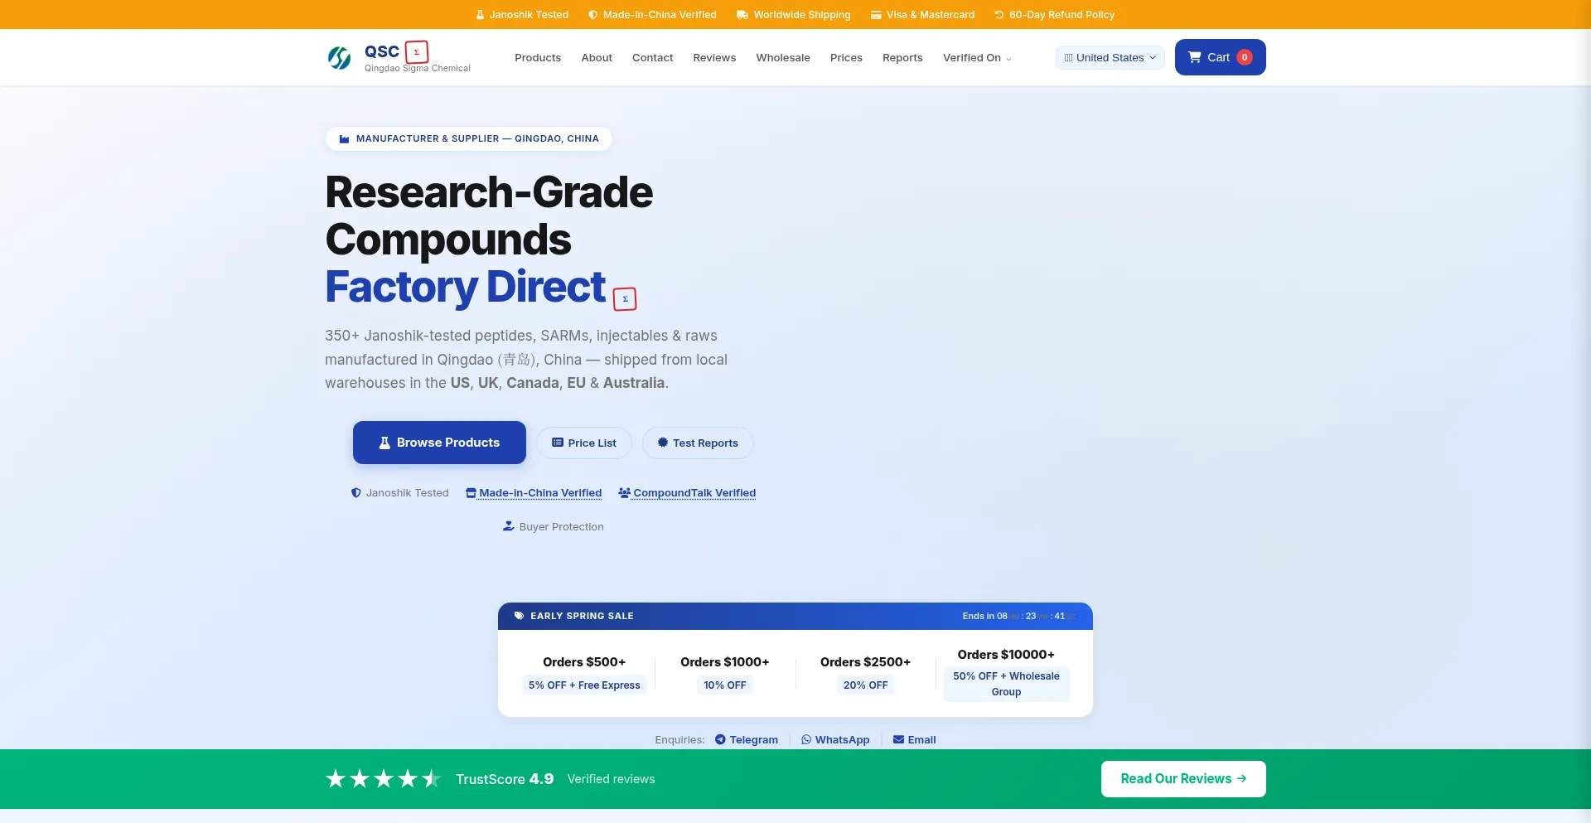
Task: Open the Price List
Action: coord(584,443)
